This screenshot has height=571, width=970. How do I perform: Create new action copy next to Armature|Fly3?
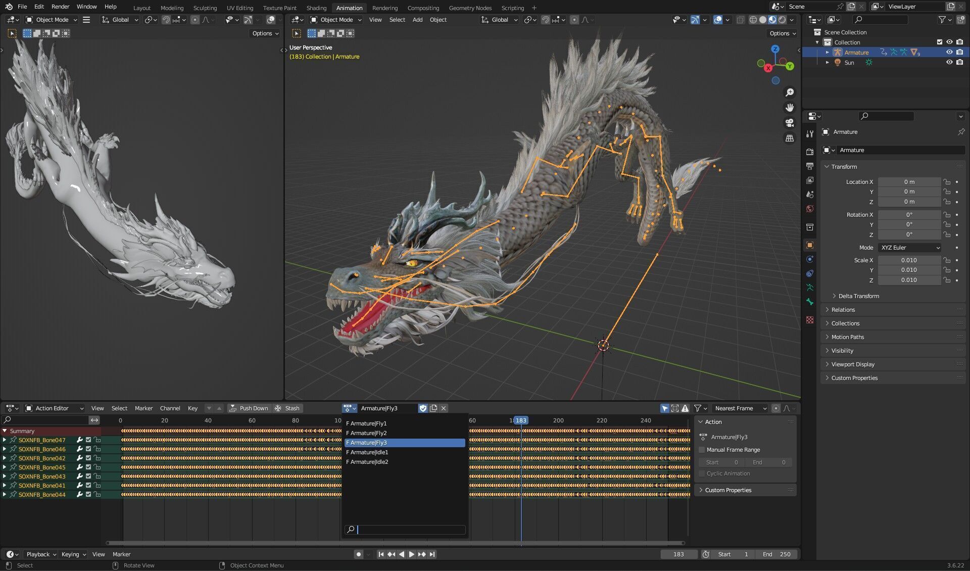pyautogui.click(x=433, y=408)
